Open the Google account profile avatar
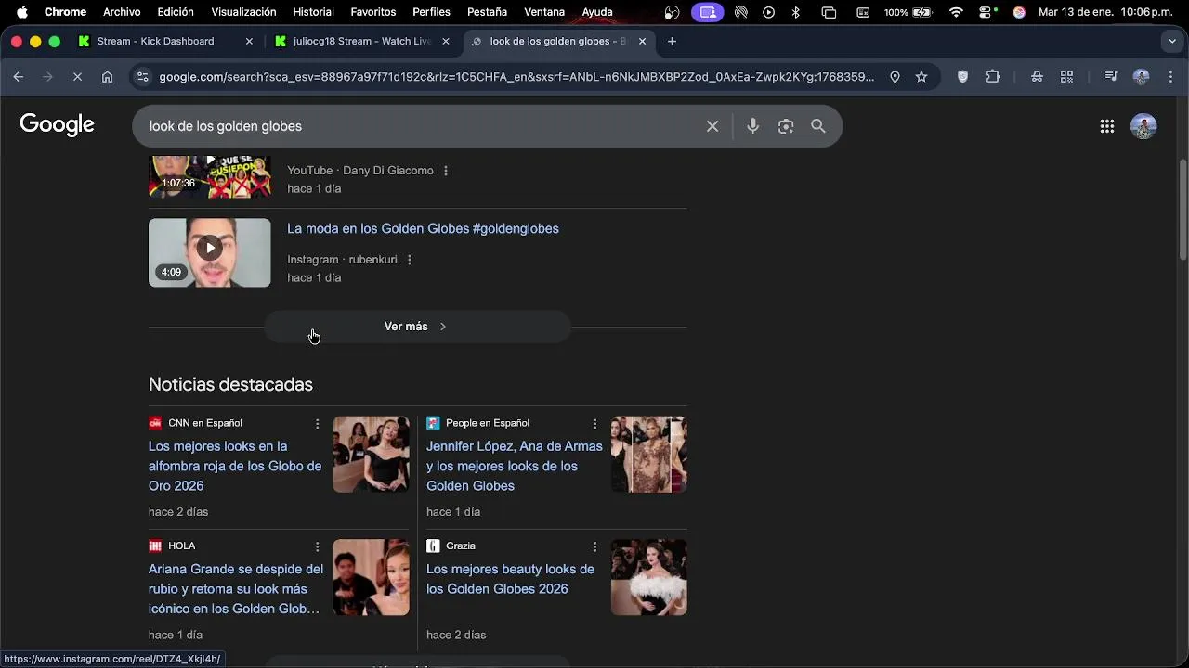The width and height of the screenshot is (1189, 668). [x=1143, y=126]
